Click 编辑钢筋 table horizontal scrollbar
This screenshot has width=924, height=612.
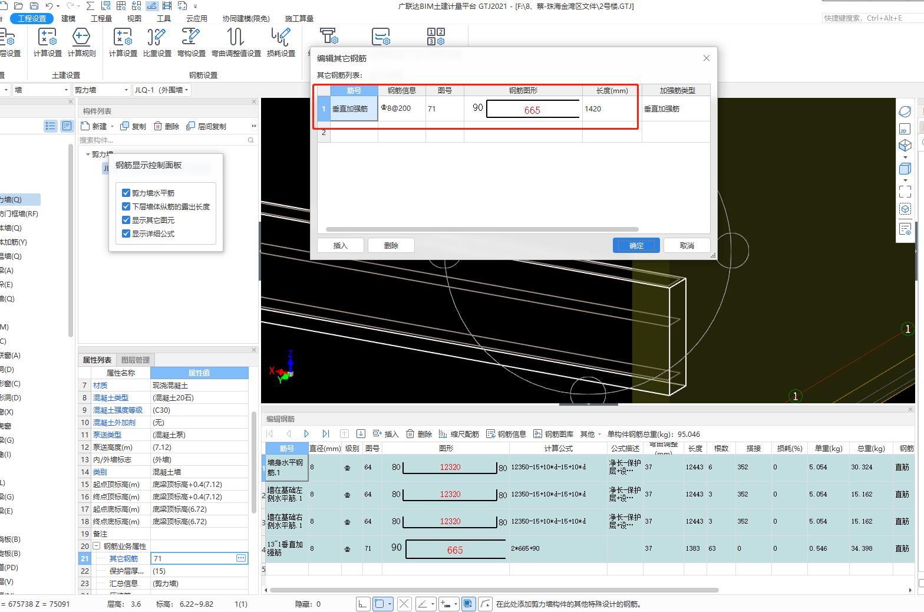click(494, 590)
